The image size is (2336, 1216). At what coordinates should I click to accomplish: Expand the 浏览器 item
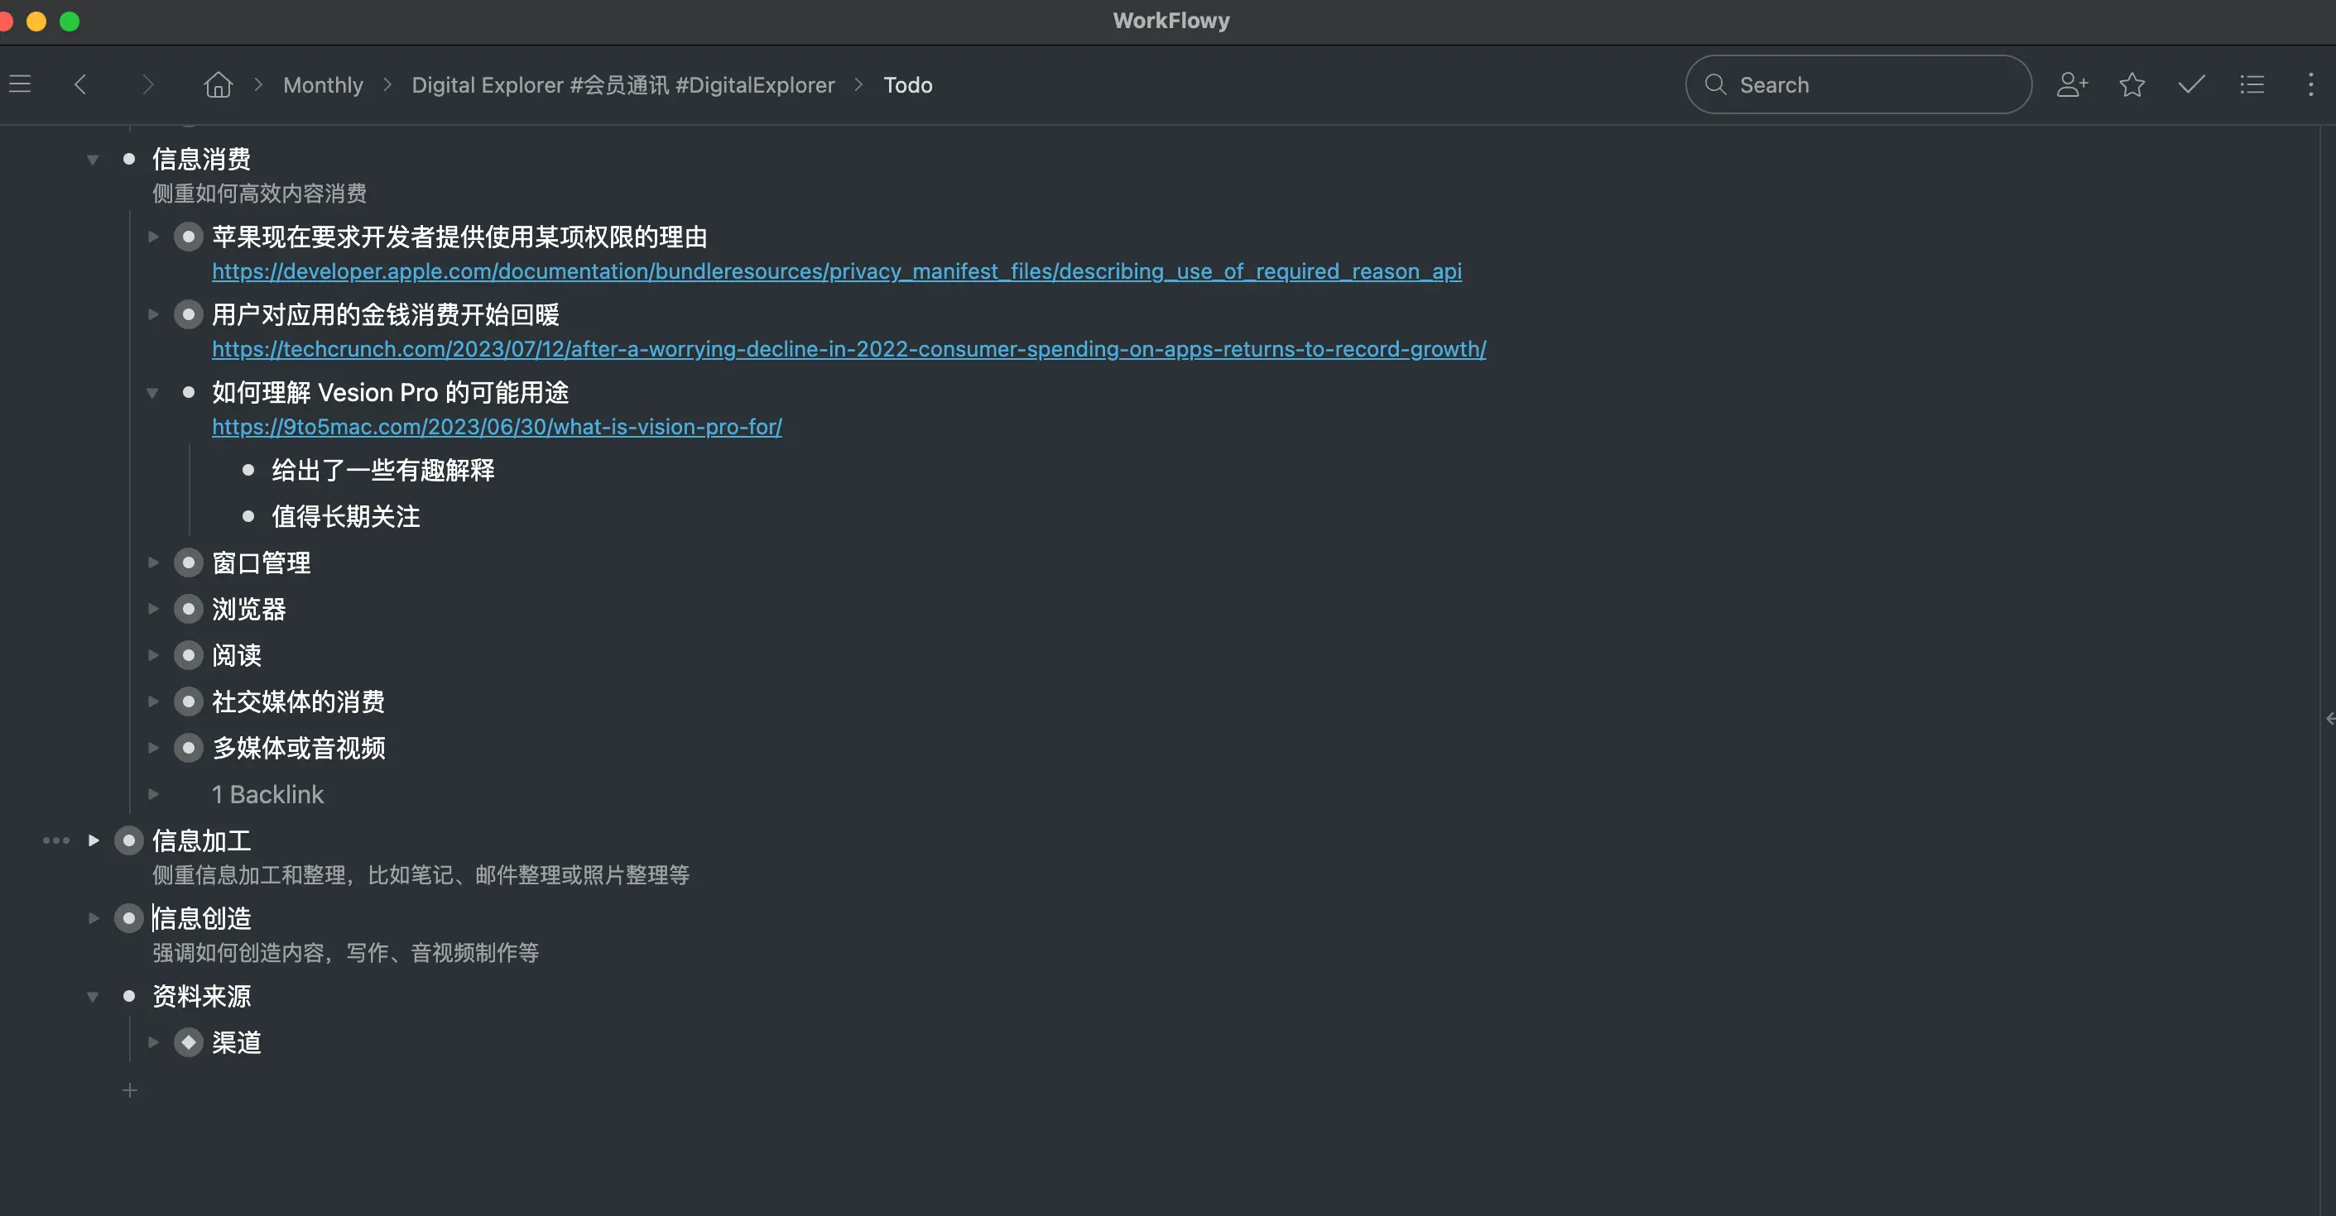(x=153, y=609)
